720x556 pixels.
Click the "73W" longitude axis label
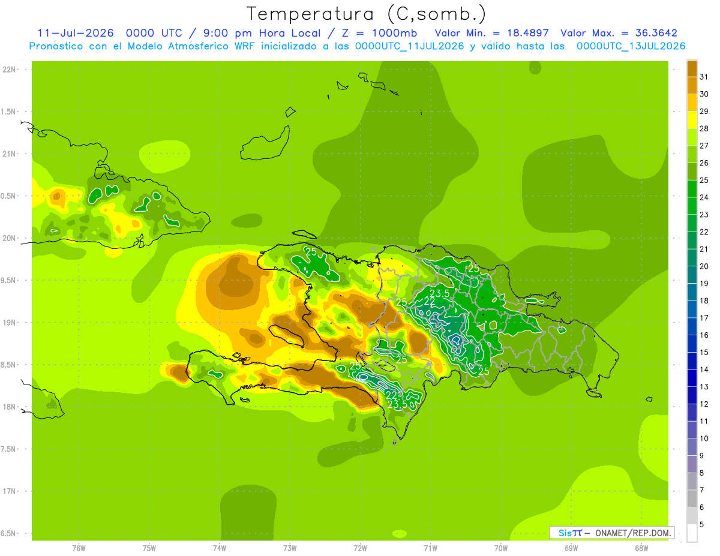pyautogui.click(x=290, y=548)
